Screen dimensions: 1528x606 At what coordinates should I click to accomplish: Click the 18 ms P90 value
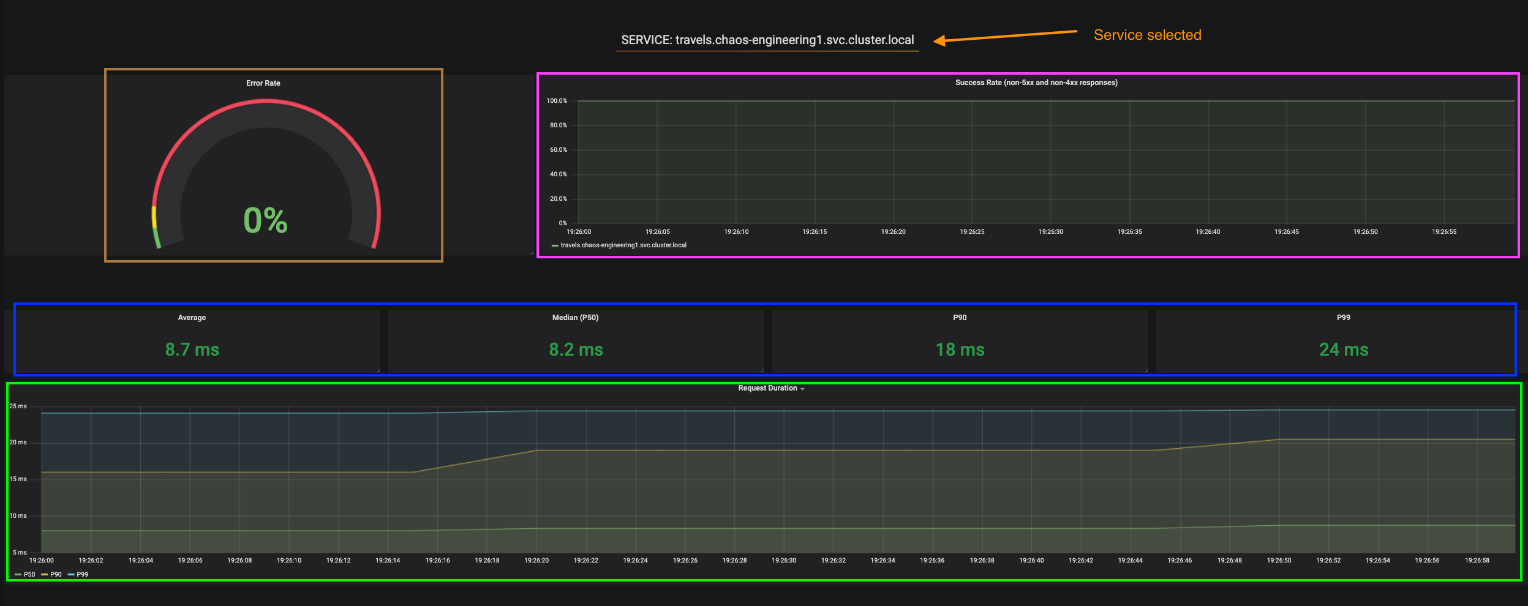pos(960,350)
